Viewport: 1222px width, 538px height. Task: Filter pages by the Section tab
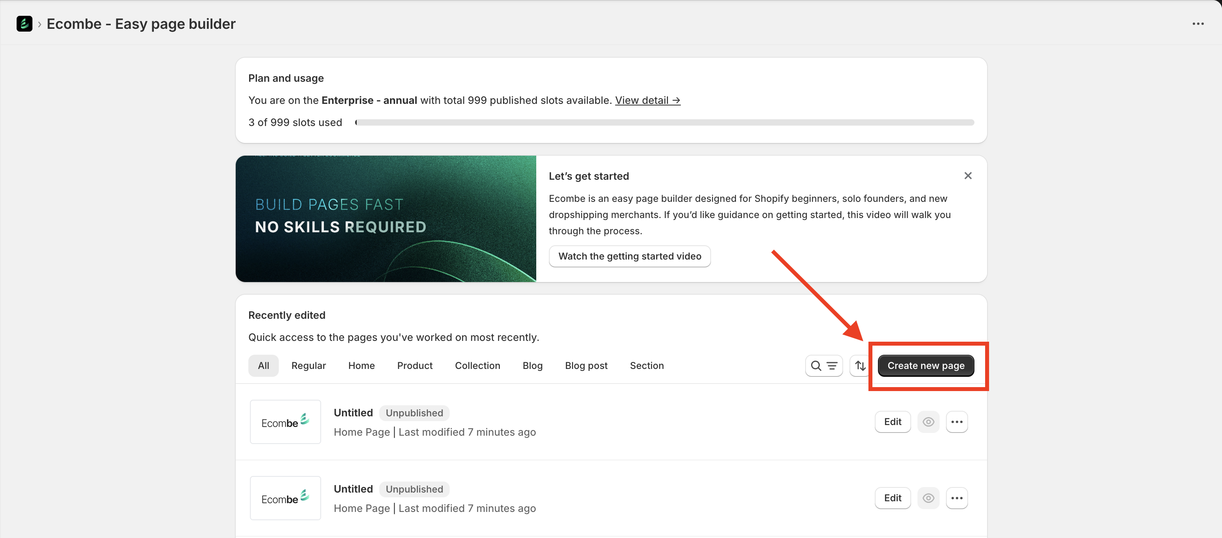647,365
